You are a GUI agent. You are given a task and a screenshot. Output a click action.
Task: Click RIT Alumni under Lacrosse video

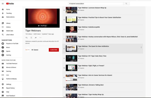pos(81,10)
